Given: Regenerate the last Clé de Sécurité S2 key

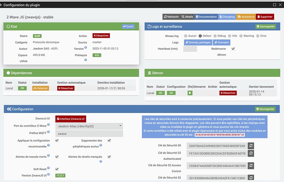Looking at the screenshot, I should coord(251,177).
